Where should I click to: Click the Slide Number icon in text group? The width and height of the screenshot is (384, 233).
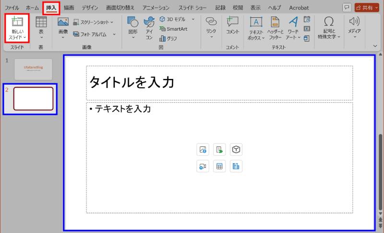click(307, 29)
